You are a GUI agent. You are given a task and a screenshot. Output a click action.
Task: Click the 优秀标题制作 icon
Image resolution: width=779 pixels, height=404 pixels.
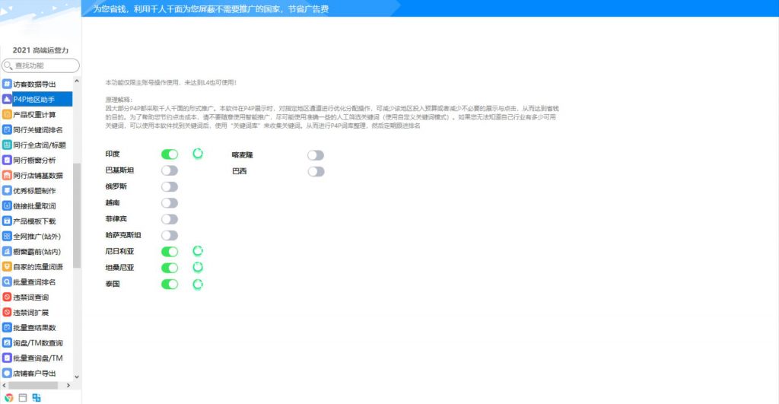click(7, 190)
